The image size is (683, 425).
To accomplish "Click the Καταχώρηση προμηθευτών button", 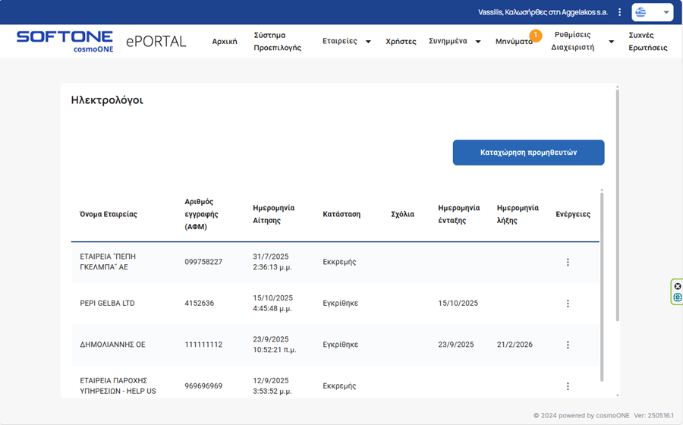I will (x=528, y=153).
